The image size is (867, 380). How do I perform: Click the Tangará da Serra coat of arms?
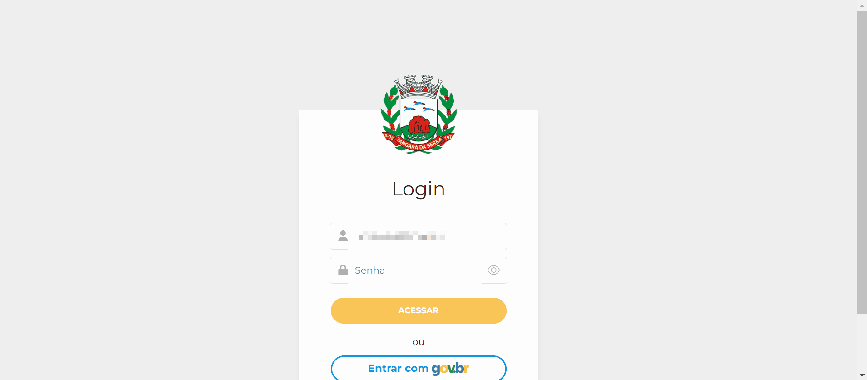coord(419,115)
